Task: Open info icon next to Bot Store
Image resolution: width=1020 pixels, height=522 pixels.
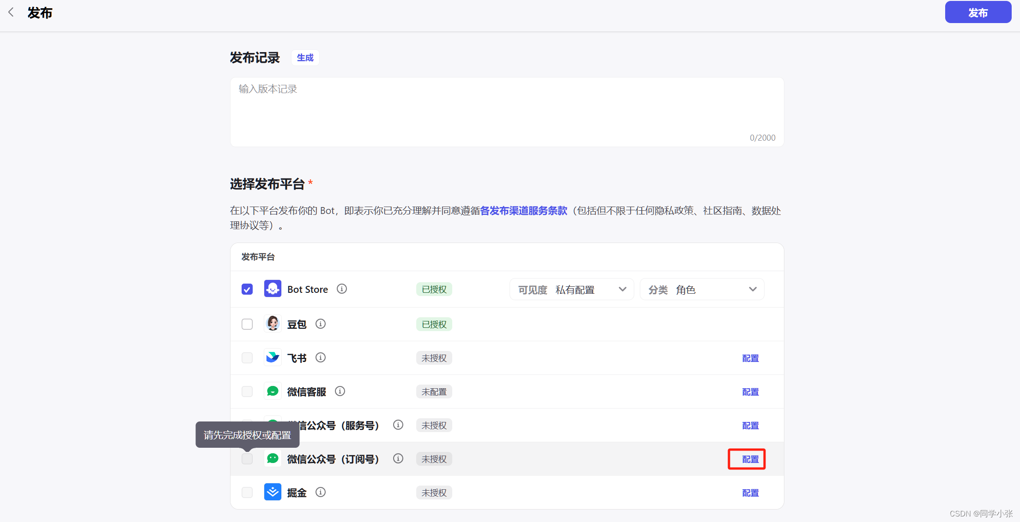Action: 342,289
